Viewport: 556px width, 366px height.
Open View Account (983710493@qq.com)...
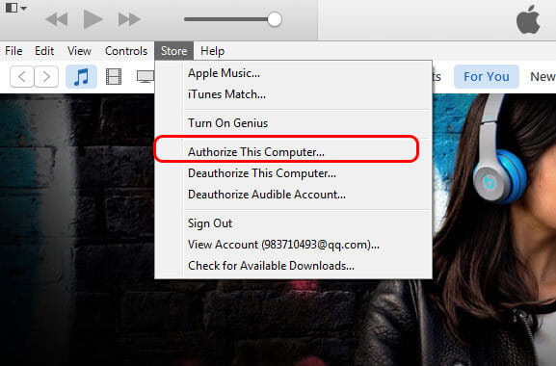click(x=294, y=245)
